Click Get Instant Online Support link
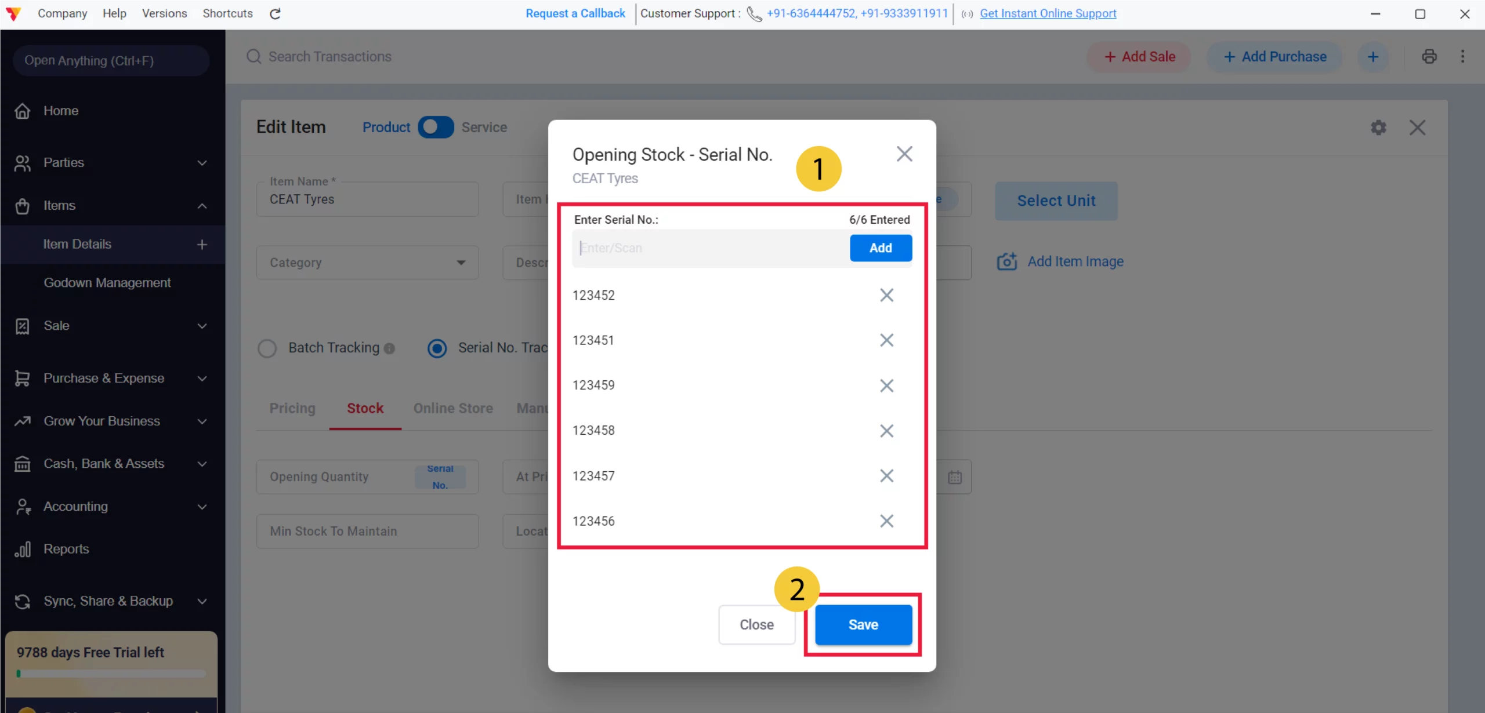Screen dimensions: 1485x713 click(x=1048, y=13)
